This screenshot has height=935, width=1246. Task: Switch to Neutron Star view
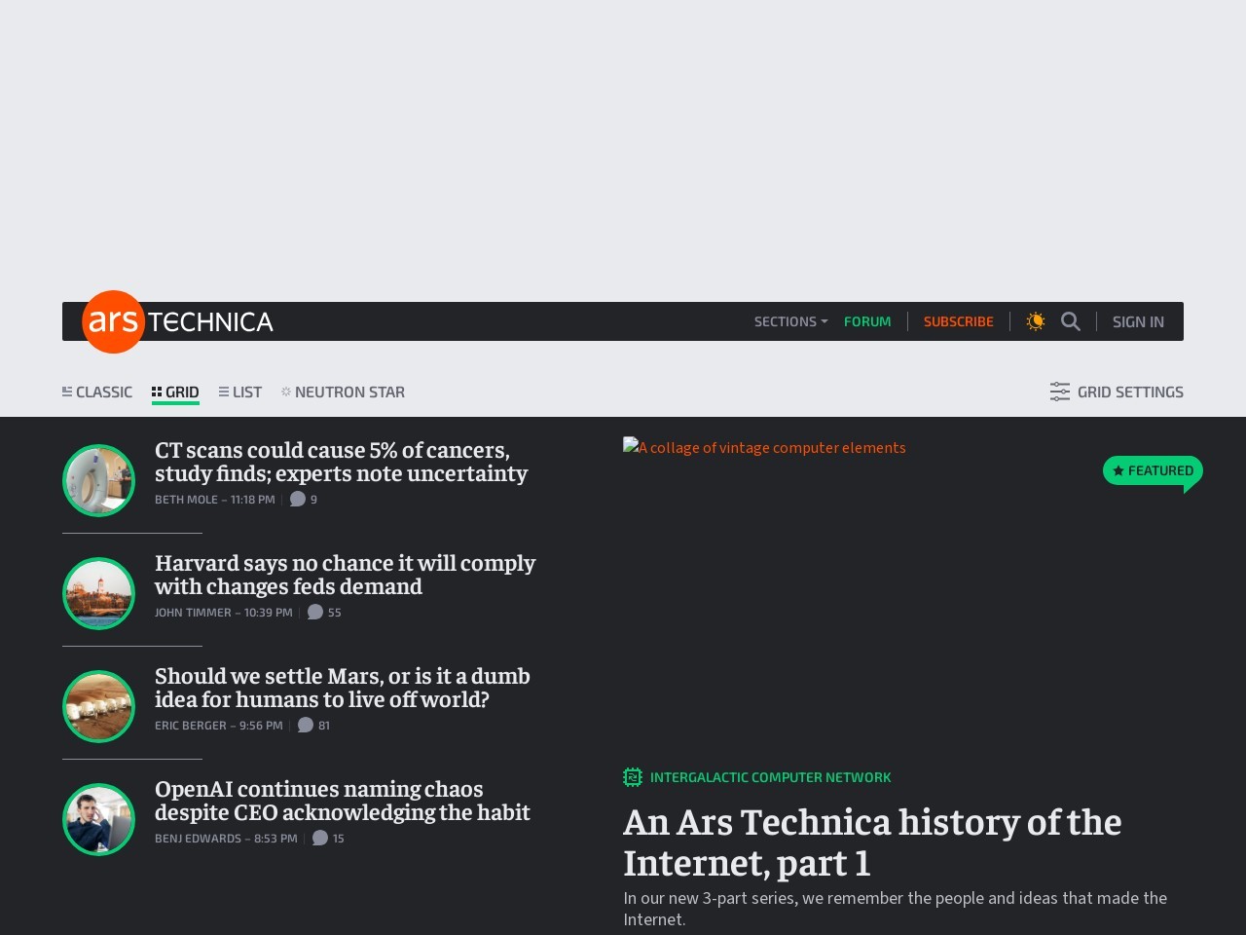tap(343, 392)
